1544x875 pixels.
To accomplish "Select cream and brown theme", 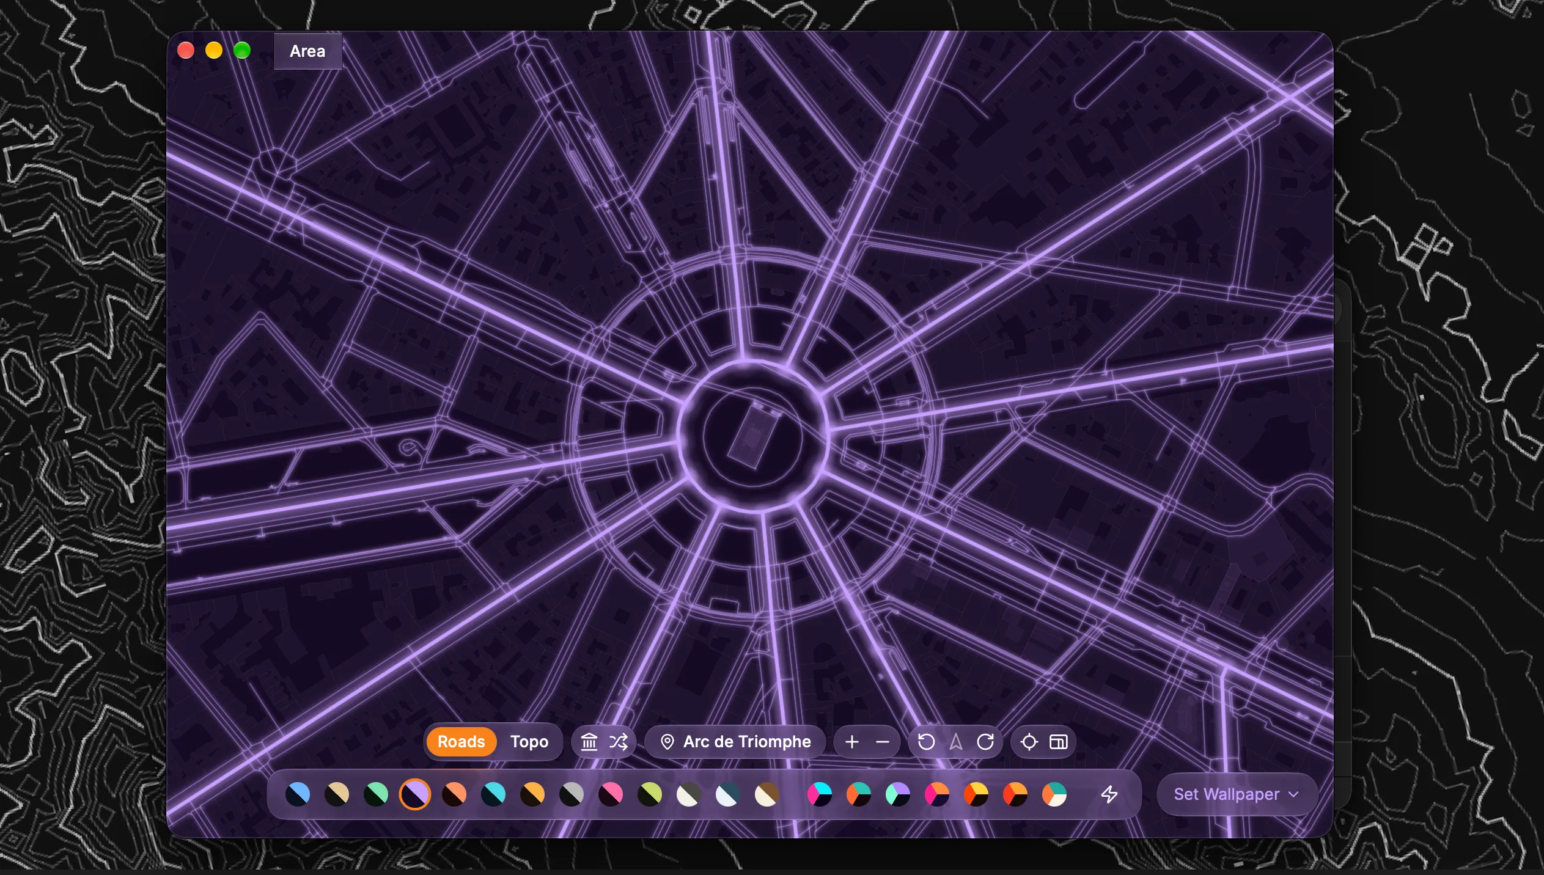I will (x=767, y=794).
